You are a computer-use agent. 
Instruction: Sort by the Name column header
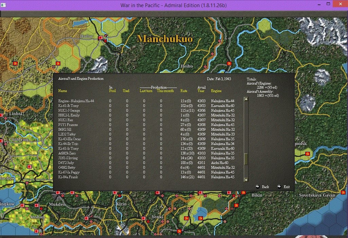coord(62,91)
